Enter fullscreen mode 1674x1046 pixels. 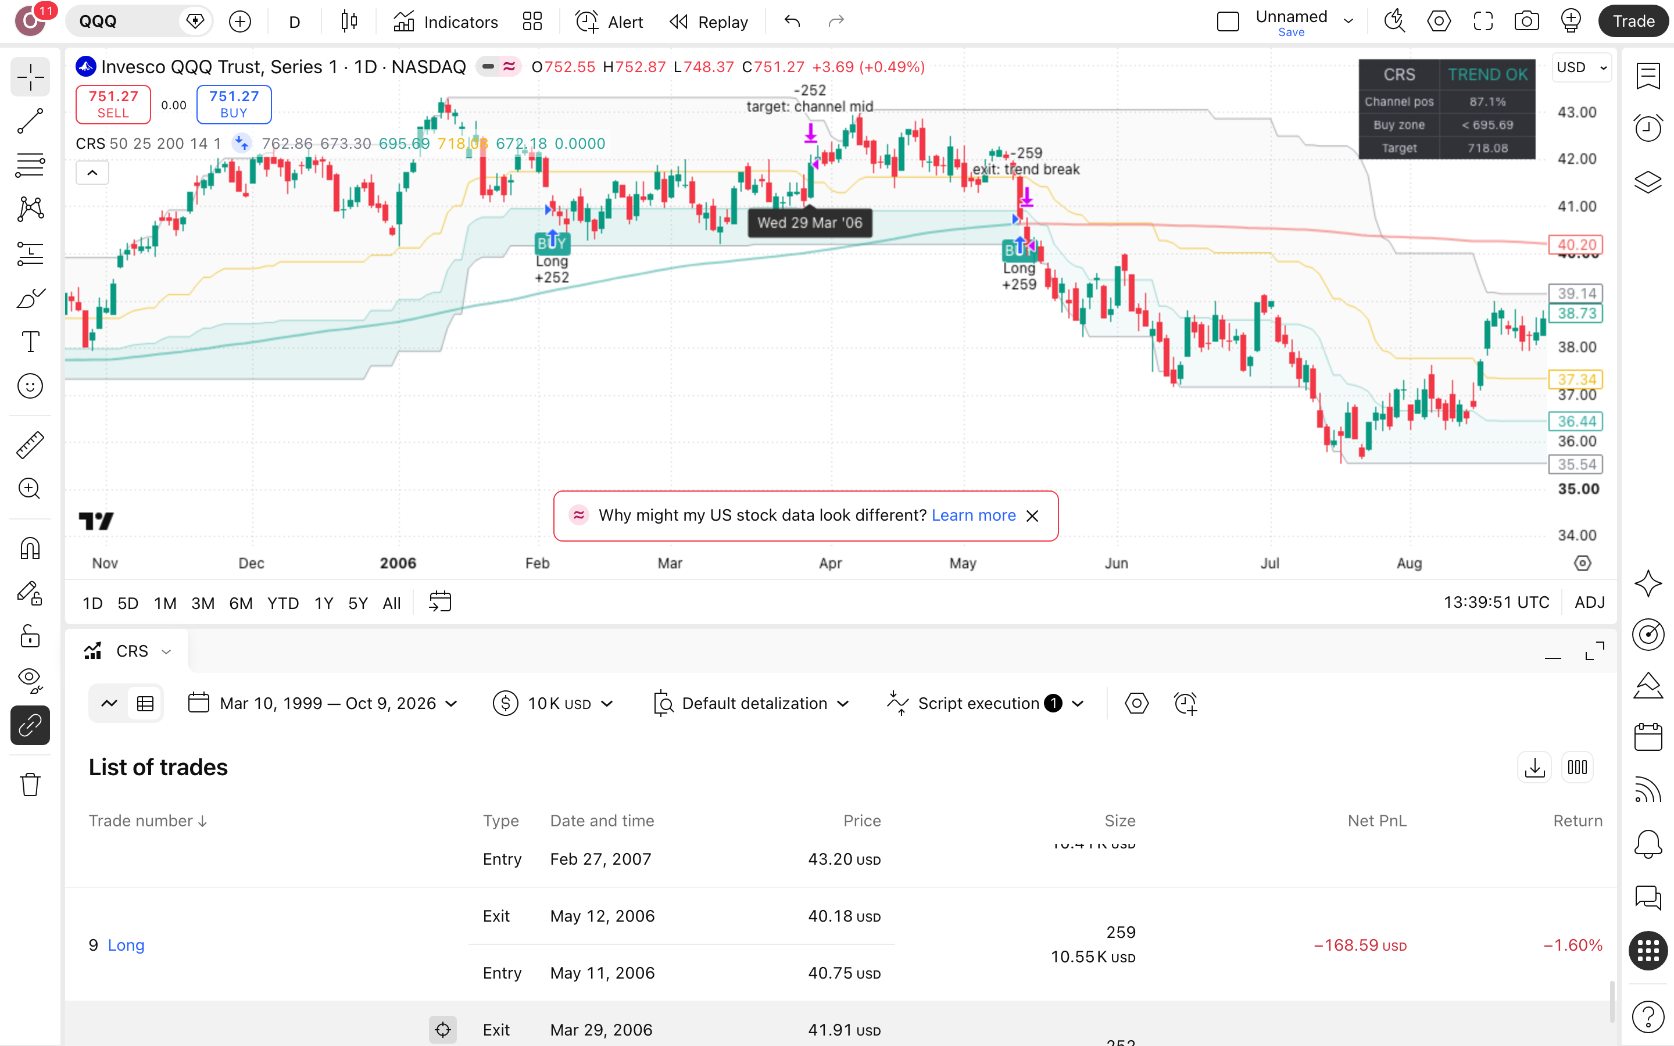pos(1482,22)
